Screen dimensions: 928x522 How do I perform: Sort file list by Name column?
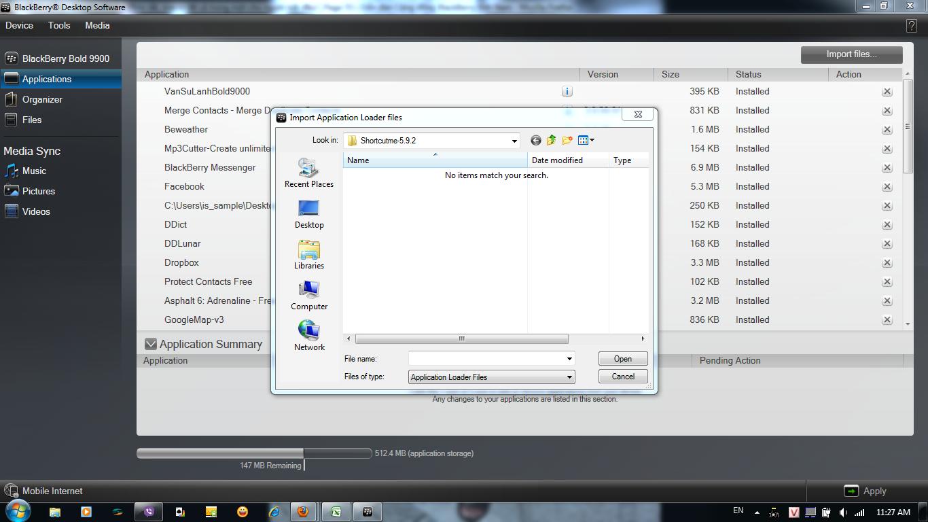point(435,160)
